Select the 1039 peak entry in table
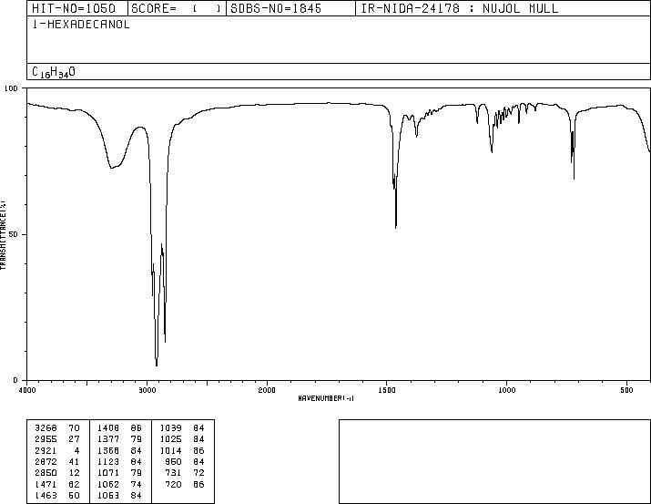The height and width of the screenshot is (504, 651). (182, 428)
